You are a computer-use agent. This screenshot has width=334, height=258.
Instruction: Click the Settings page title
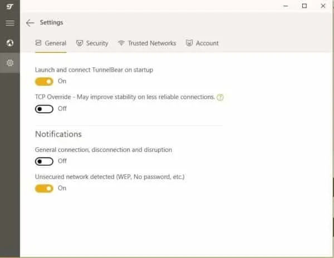click(51, 23)
